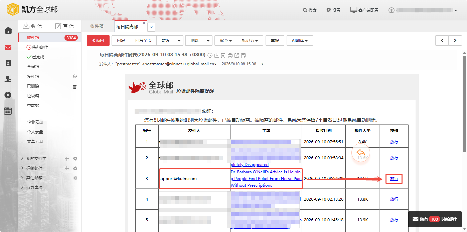This screenshot has height=232, width=467.
Task: Open 搜索 in top bar
Action: 310,10
